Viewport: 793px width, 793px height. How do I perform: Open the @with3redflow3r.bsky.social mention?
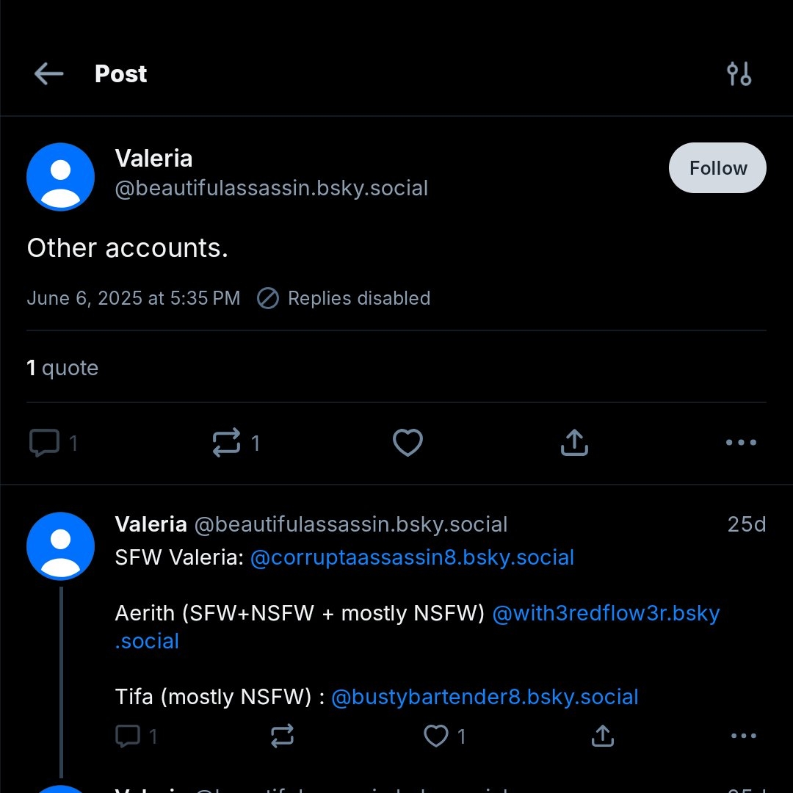point(606,613)
